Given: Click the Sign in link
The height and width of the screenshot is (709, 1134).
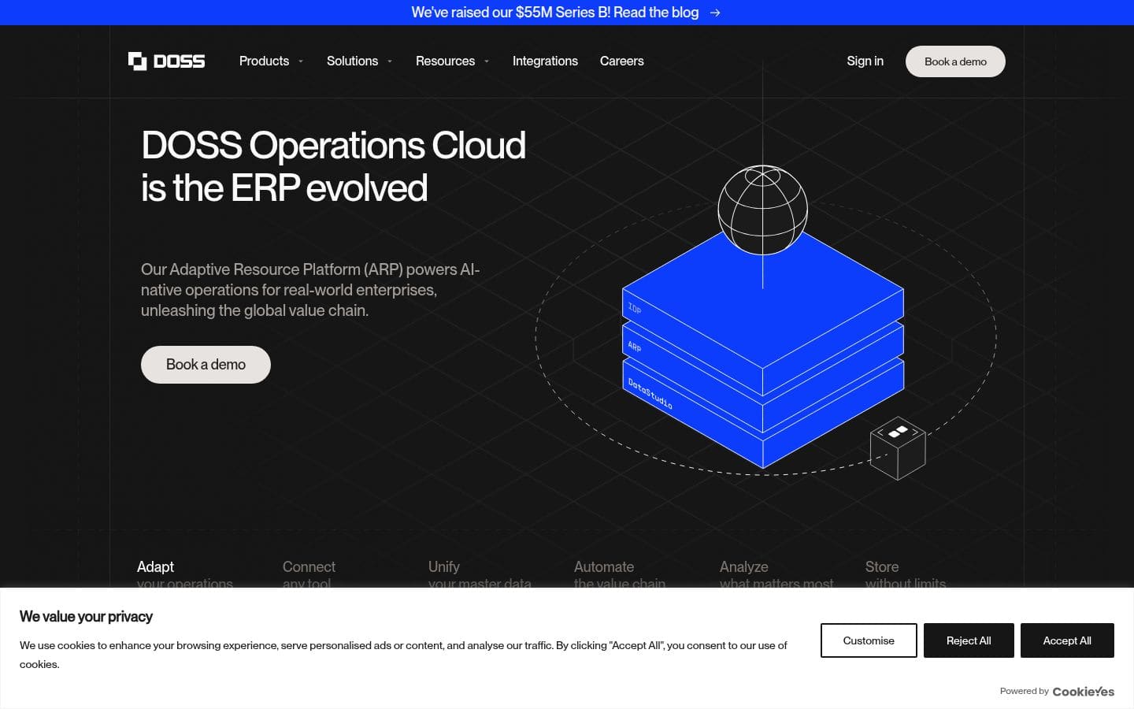Looking at the screenshot, I should [x=865, y=61].
